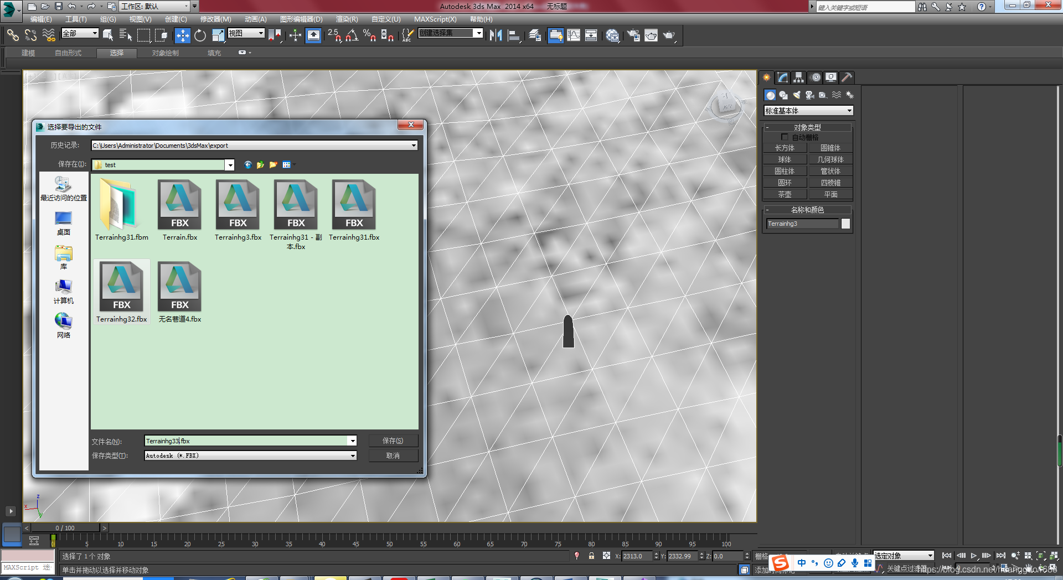Image resolution: width=1063 pixels, height=580 pixels.
Task: Switch to the 对象绘制 ribbon tab
Action: [x=166, y=53]
